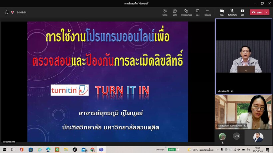Expand the Desktop toolbar chevron

166,147
